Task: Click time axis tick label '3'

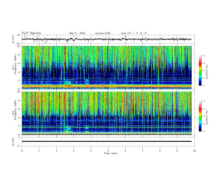Action: pos(74,151)
